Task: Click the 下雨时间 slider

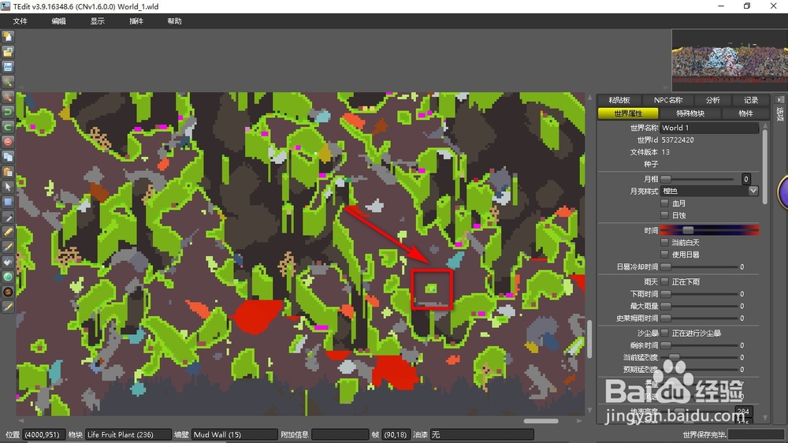Action: [698, 294]
